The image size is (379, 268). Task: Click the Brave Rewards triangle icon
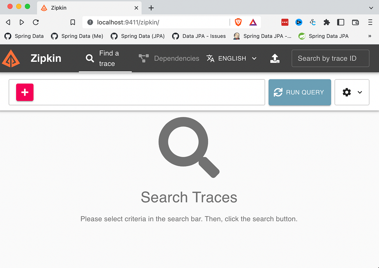click(x=253, y=22)
